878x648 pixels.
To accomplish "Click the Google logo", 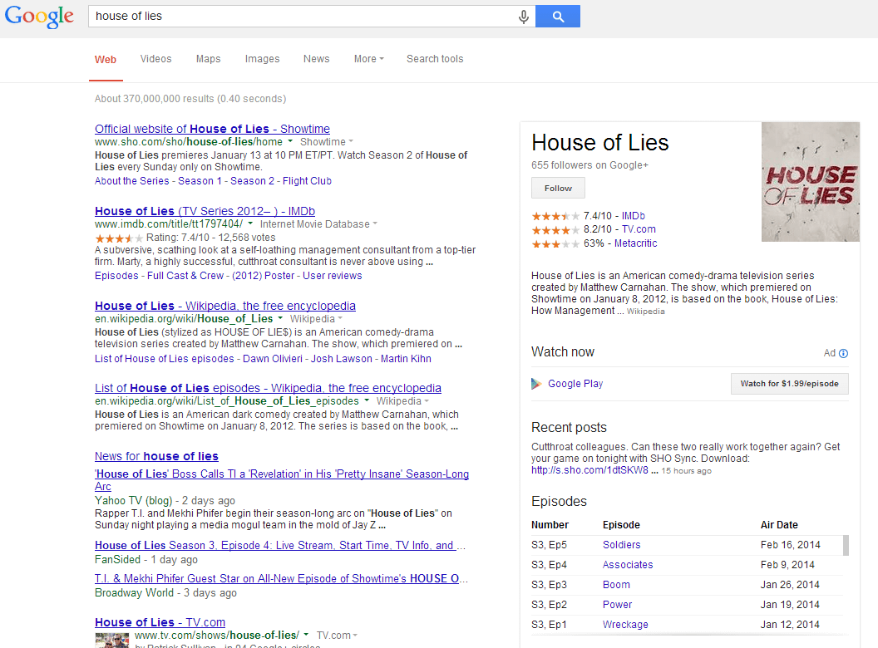I will 39,17.
